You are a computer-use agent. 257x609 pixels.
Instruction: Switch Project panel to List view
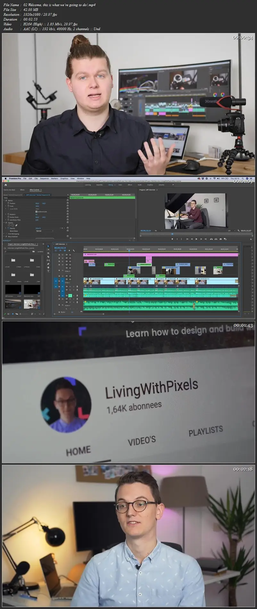(x=9, y=314)
